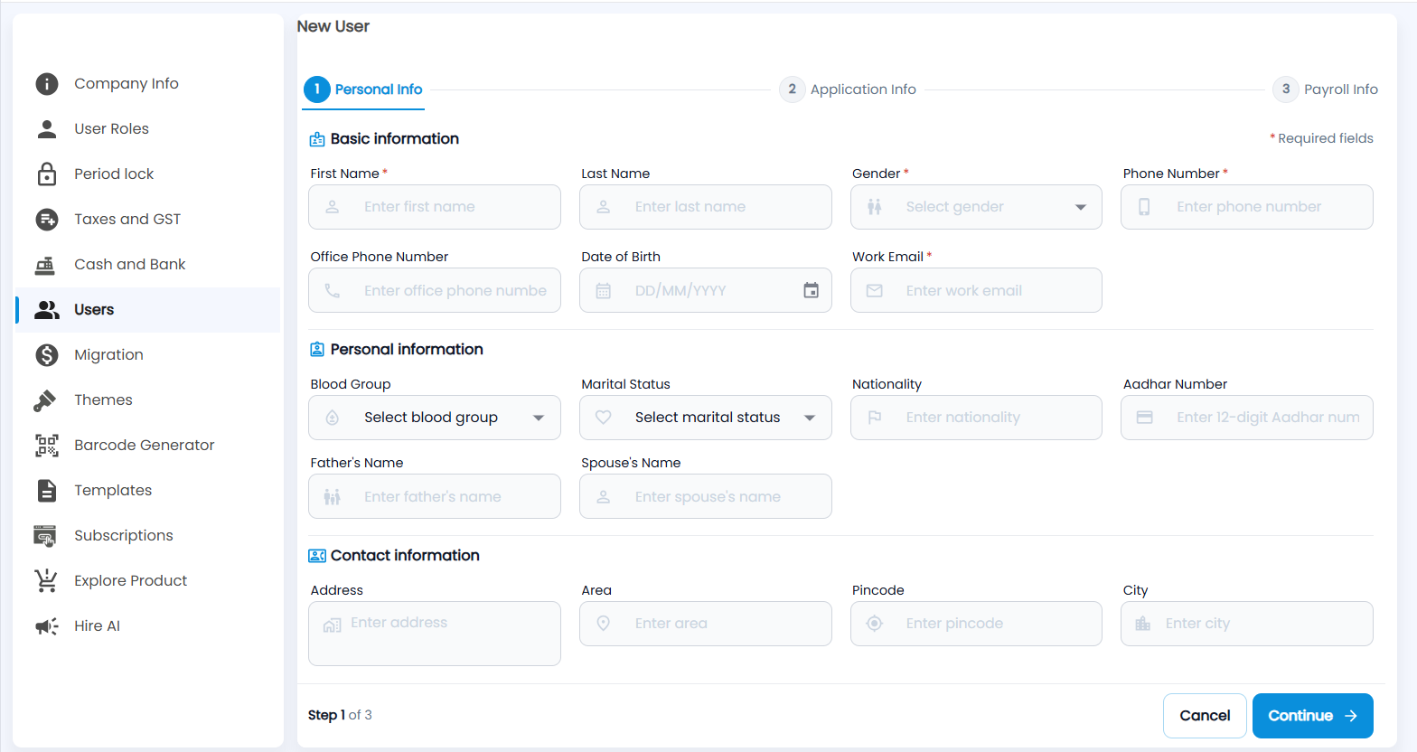Click the Templates document icon
This screenshot has height=752, width=1417.
(47, 491)
